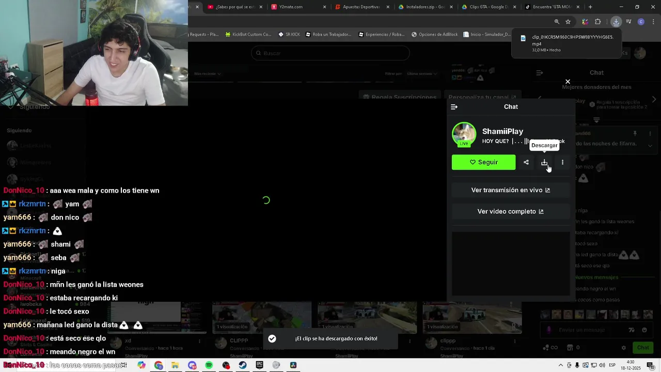661x372 pixels.
Task: Open ShamiiPlay's avatar profile picture
Action: [x=464, y=134]
